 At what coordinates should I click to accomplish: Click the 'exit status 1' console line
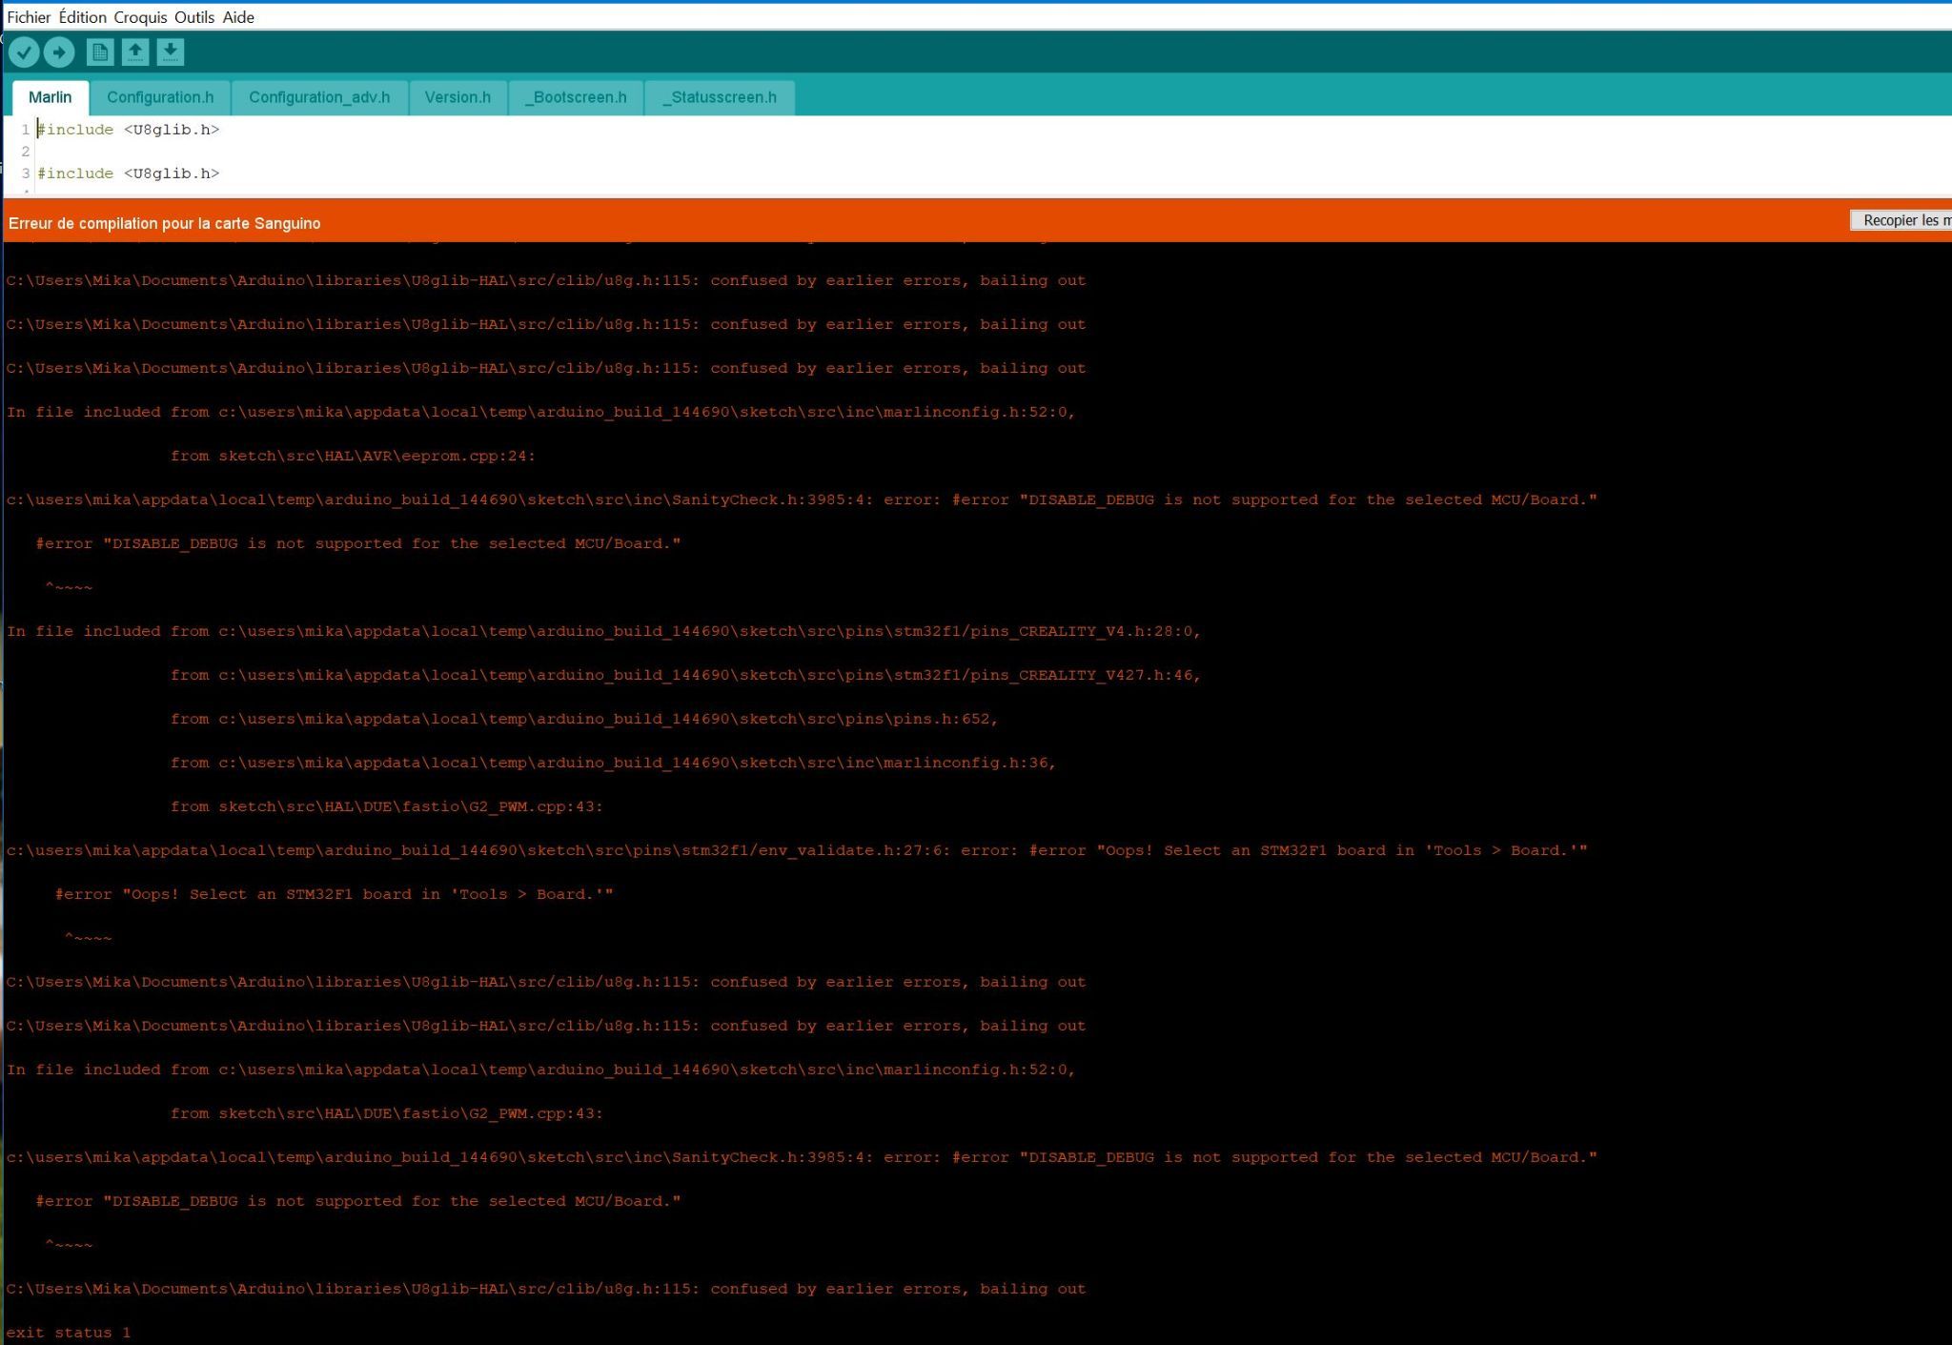click(x=69, y=1332)
